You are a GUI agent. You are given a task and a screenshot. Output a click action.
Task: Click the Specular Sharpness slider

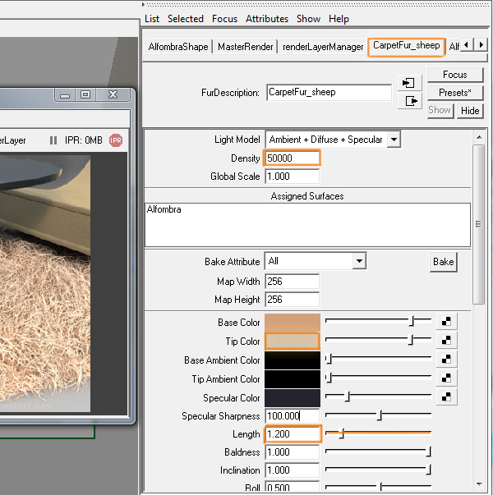click(378, 415)
